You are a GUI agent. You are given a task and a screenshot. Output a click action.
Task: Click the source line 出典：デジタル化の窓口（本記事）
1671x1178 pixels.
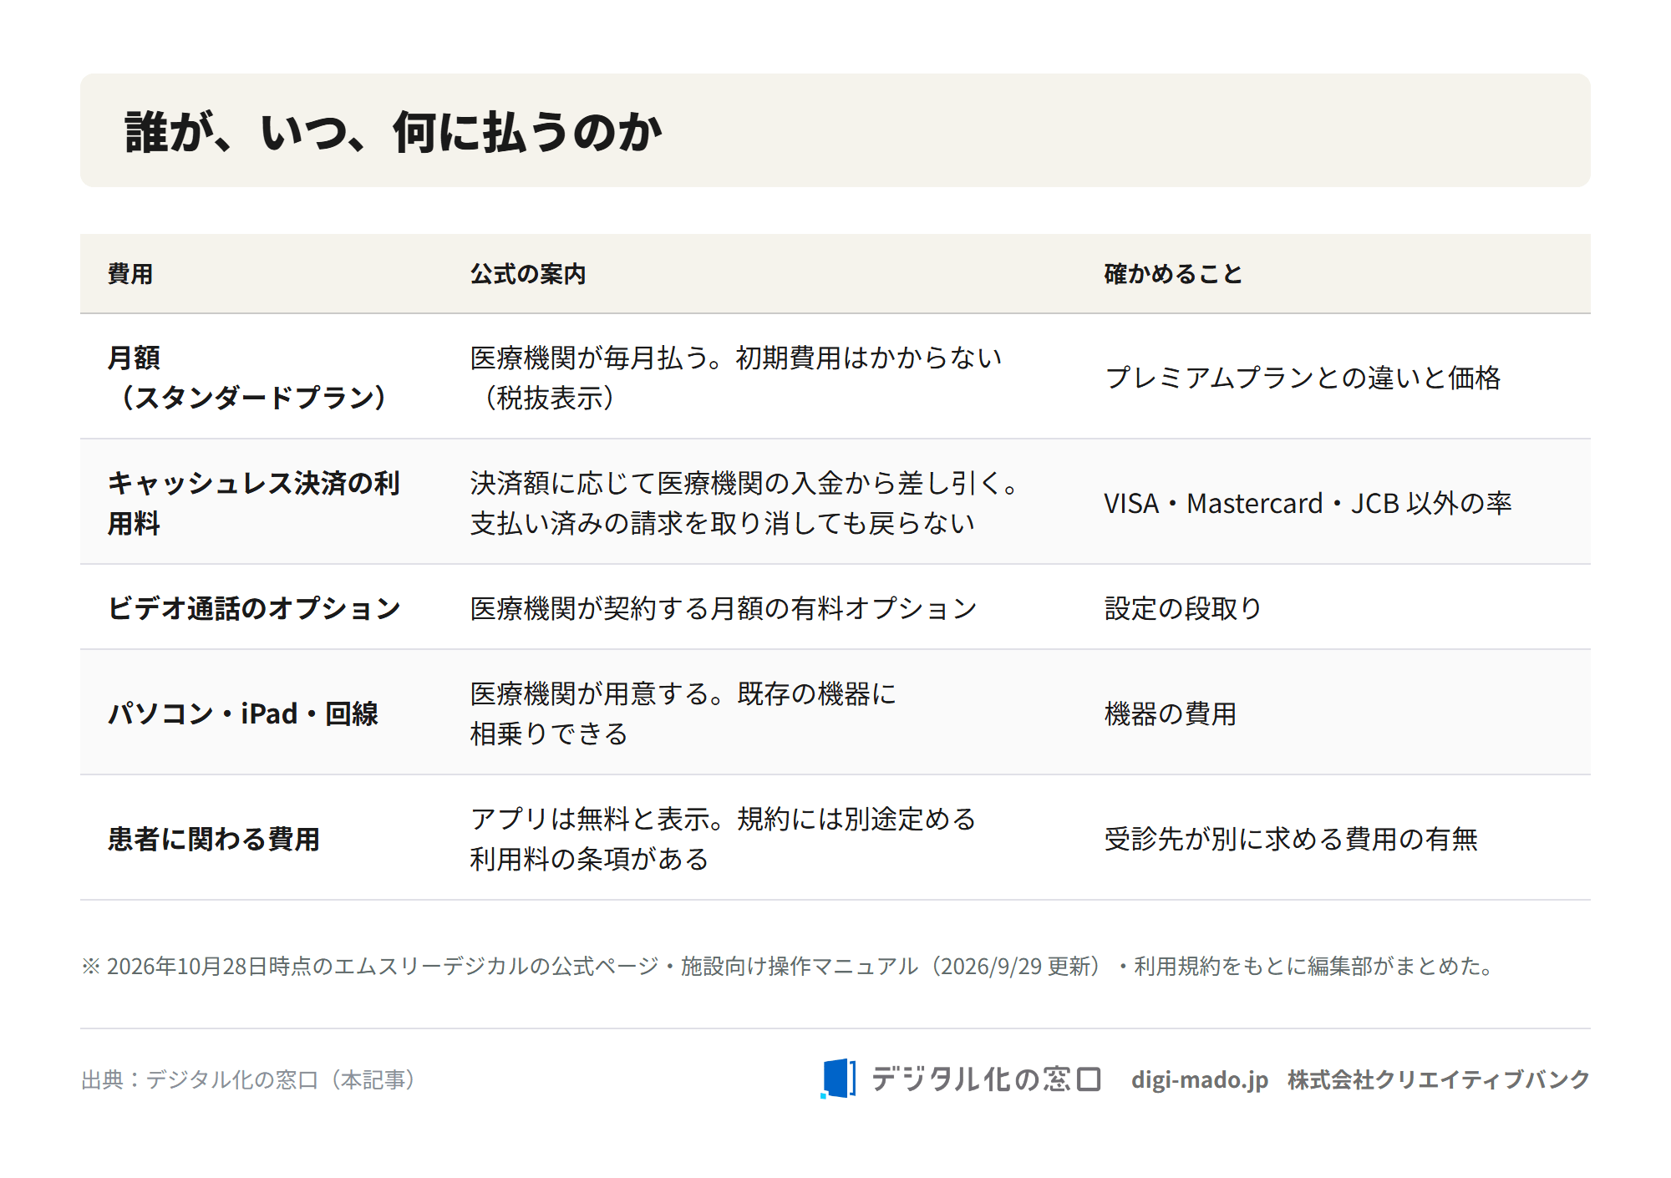tap(248, 1079)
